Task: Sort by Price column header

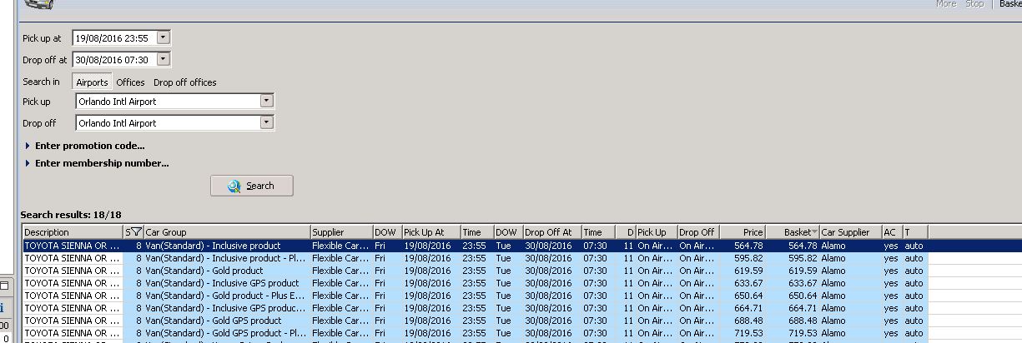Action: pos(743,232)
